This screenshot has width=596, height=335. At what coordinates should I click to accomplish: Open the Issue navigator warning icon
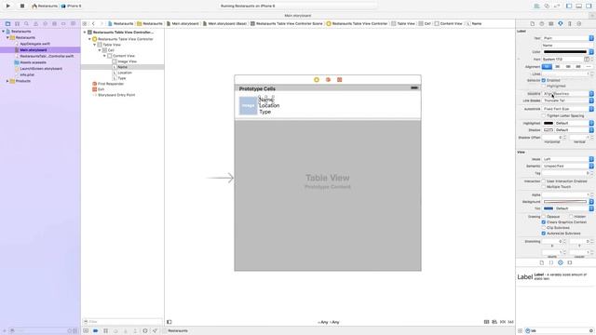point(35,23)
